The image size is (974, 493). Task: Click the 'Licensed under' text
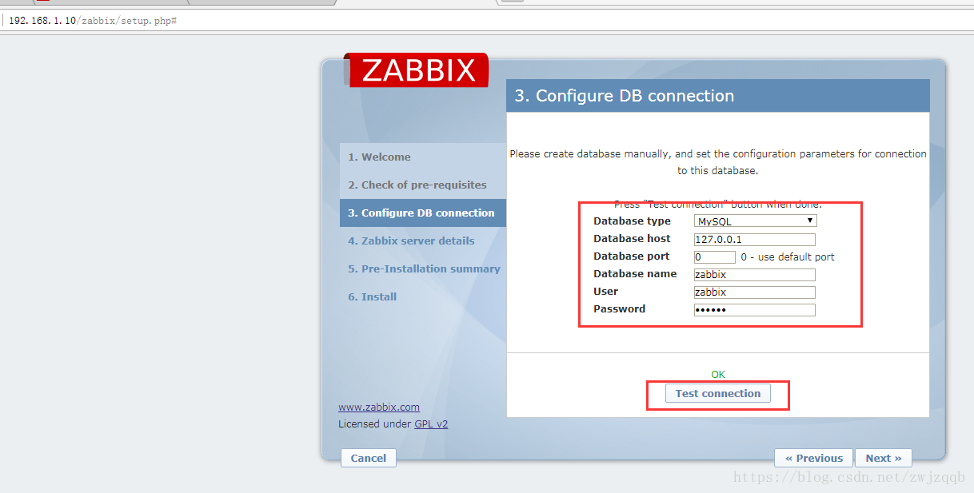tap(374, 424)
